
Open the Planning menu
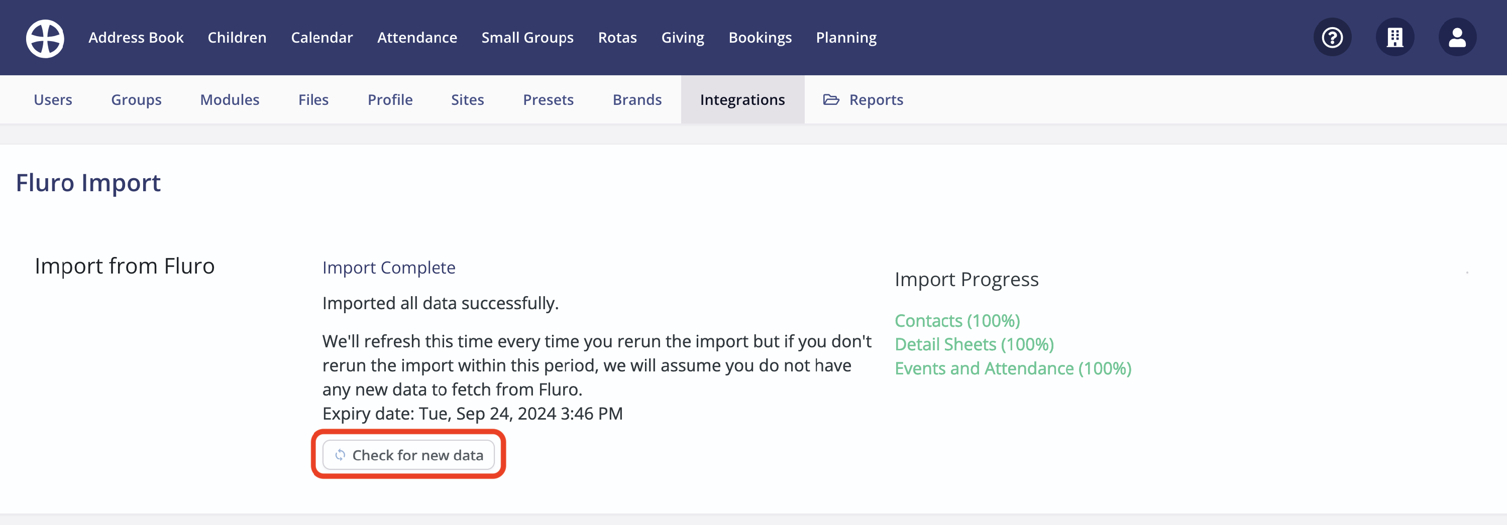click(846, 37)
